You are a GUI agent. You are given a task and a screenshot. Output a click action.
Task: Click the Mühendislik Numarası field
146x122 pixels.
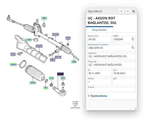111,48
